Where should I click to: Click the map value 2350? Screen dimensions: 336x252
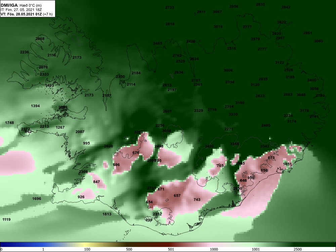120,77
